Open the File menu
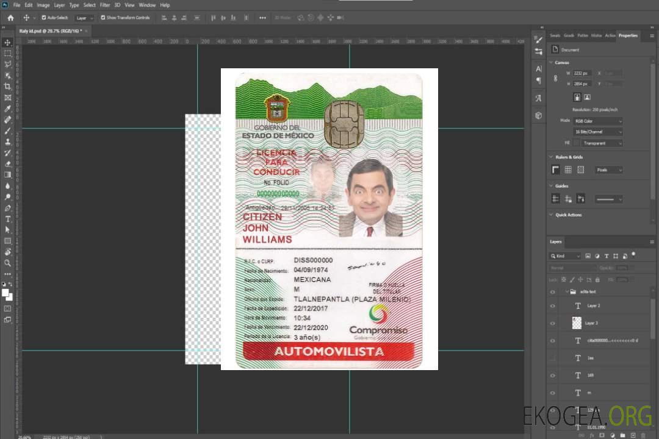The height and width of the screenshot is (439, 659). pyautogui.click(x=17, y=5)
